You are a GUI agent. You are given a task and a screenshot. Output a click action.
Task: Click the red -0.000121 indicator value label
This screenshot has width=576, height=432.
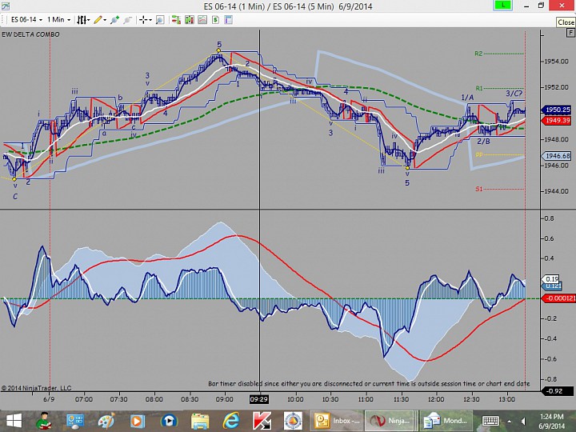(x=559, y=298)
